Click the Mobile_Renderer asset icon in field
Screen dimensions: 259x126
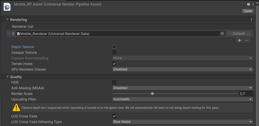[18, 34]
